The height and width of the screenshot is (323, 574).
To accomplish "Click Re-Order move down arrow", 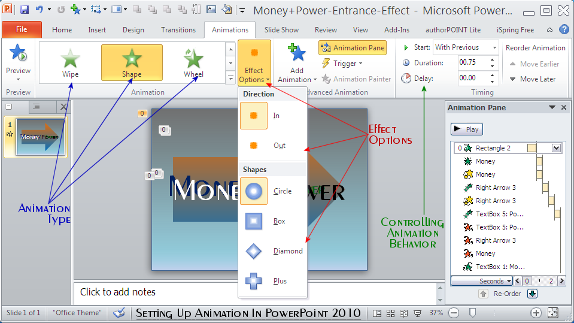I will pyautogui.click(x=532, y=294).
